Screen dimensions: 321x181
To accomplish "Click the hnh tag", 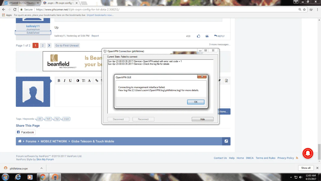I will 48,119.
